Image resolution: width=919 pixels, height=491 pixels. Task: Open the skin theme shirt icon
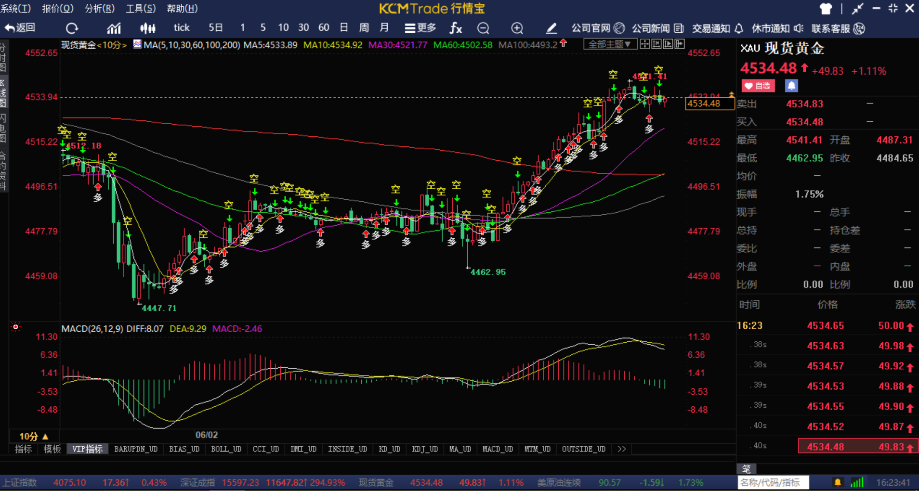pos(826,9)
